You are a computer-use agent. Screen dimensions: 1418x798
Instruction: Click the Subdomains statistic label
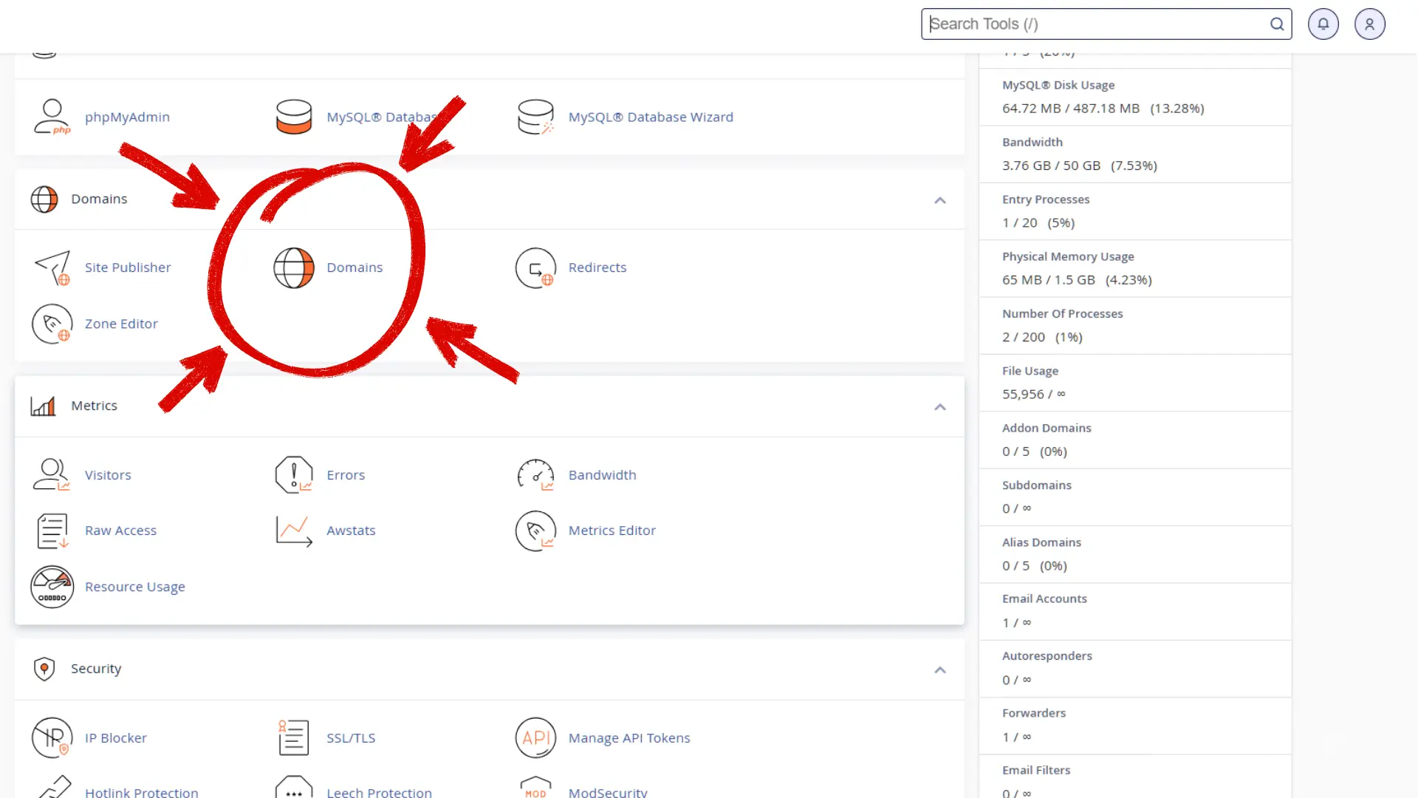1036,485
